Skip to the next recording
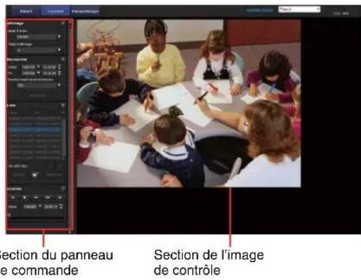This screenshot has width=361, height=280. (60, 198)
